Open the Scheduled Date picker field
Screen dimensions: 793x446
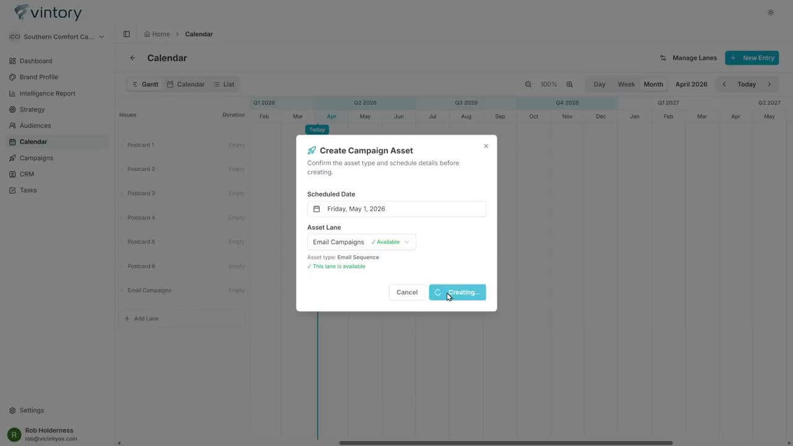pyautogui.click(x=396, y=209)
